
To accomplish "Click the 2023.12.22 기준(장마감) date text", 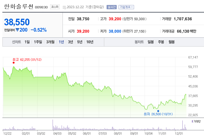I will pyautogui.click(x=85, y=7).
